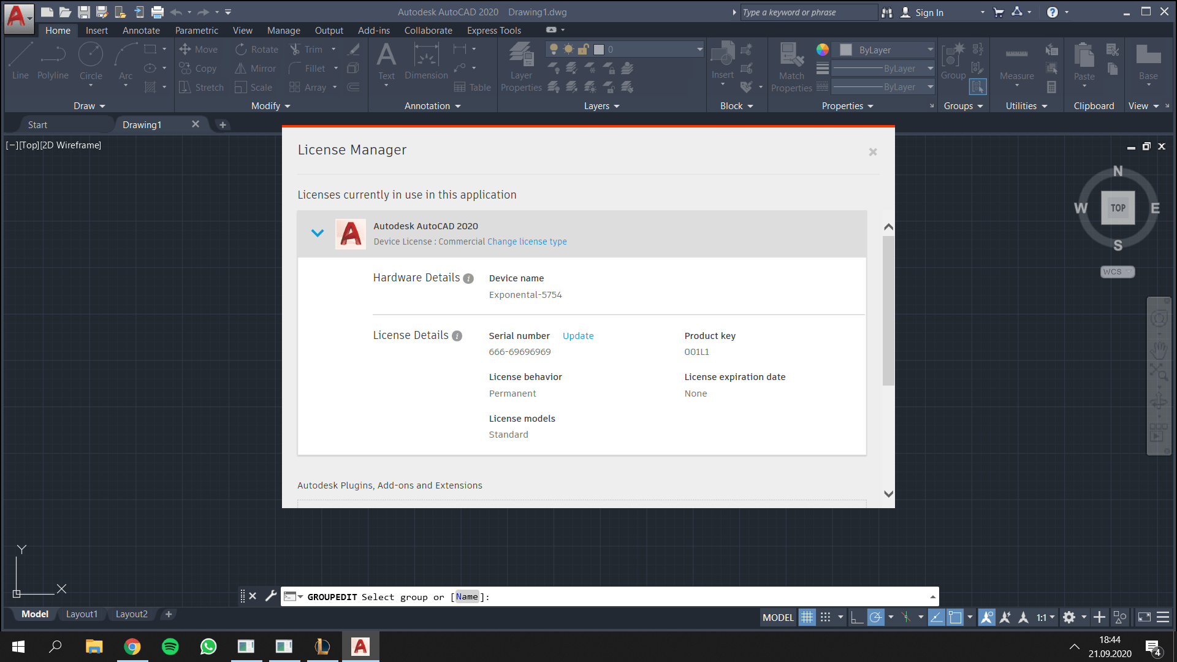Open annotation scale 1:1 dropdown
Image resolution: width=1177 pixels, height=662 pixels.
tap(1046, 617)
